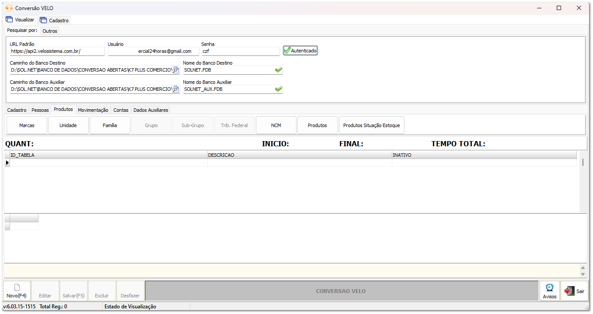Viewport: 593px width, 314px height.
Task: Switch to the Cadastro top window tab
Action: (x=54, y=20)
